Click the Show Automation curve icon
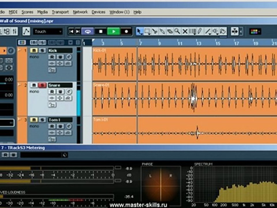Screen dimensions: 277x208 coord(26,31)
